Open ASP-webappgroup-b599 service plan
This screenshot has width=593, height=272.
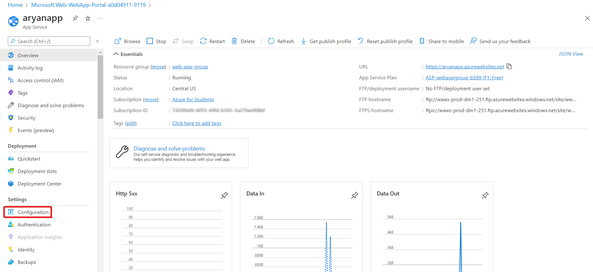[464, 77]
